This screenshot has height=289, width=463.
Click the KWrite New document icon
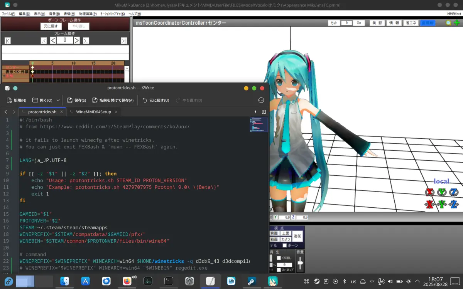9,100
